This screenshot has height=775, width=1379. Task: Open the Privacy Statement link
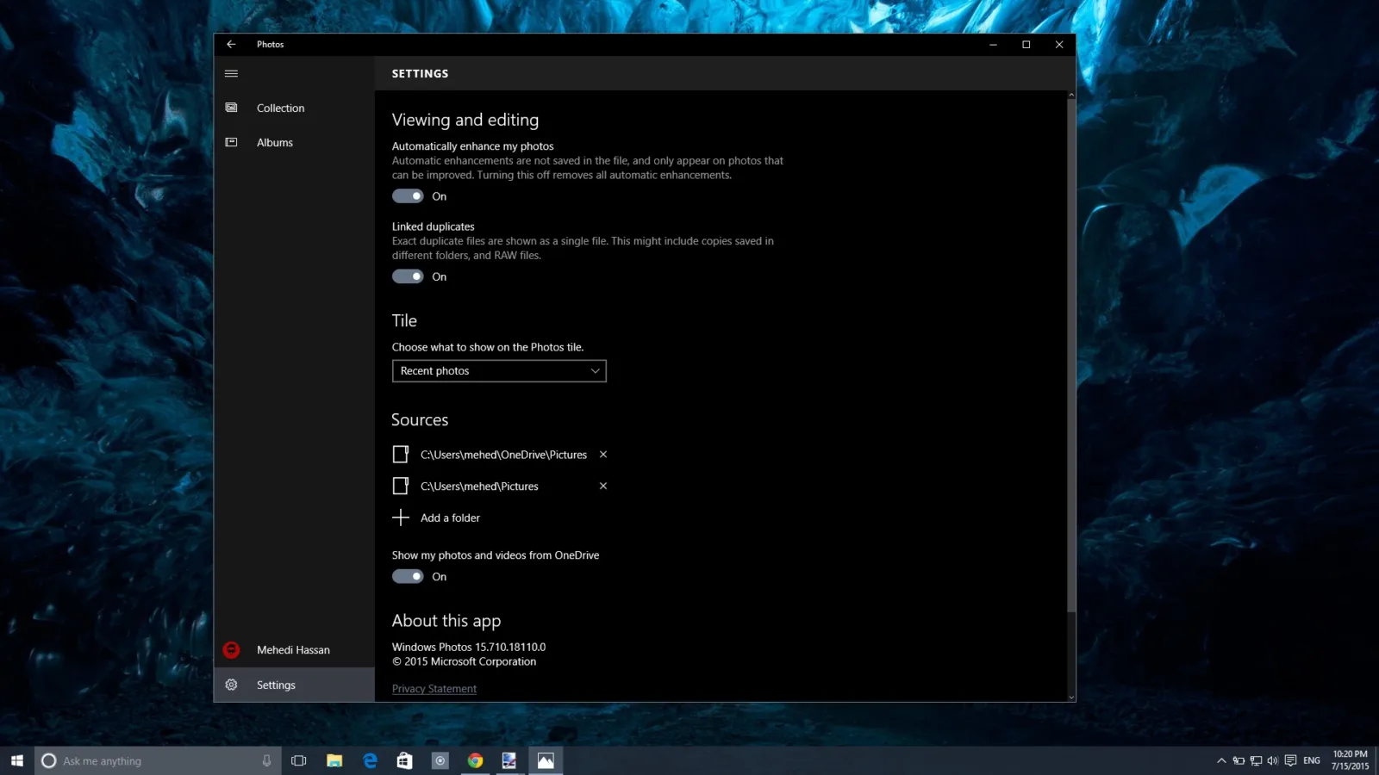point(434,689)
